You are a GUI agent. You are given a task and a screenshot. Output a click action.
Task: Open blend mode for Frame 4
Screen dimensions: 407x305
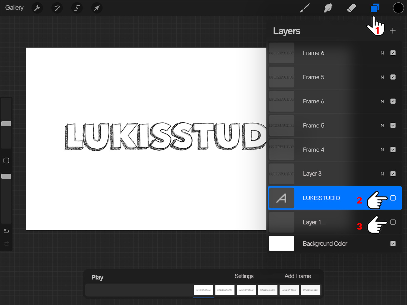pyautogui.click(x=382, y=150)
